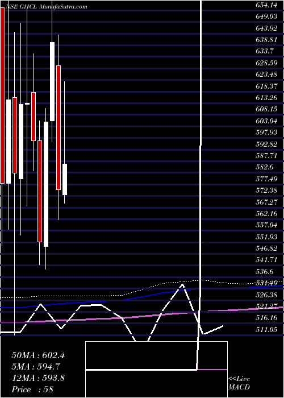Click the 577.49 price axis label
This screenshot has height=398, width=284.
click(267, 179)
